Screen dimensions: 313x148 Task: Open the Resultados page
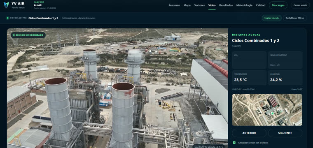226,5
